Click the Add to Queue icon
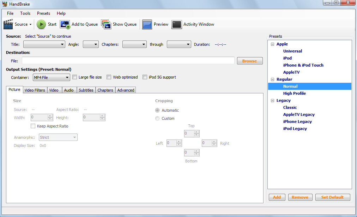357x217 pixels. (65, 24)
